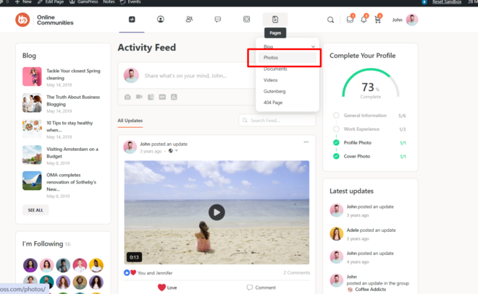Viewport: 478px width, 294px height.
Task: Click the Online Communities orange logo
Action: point(22,20)
